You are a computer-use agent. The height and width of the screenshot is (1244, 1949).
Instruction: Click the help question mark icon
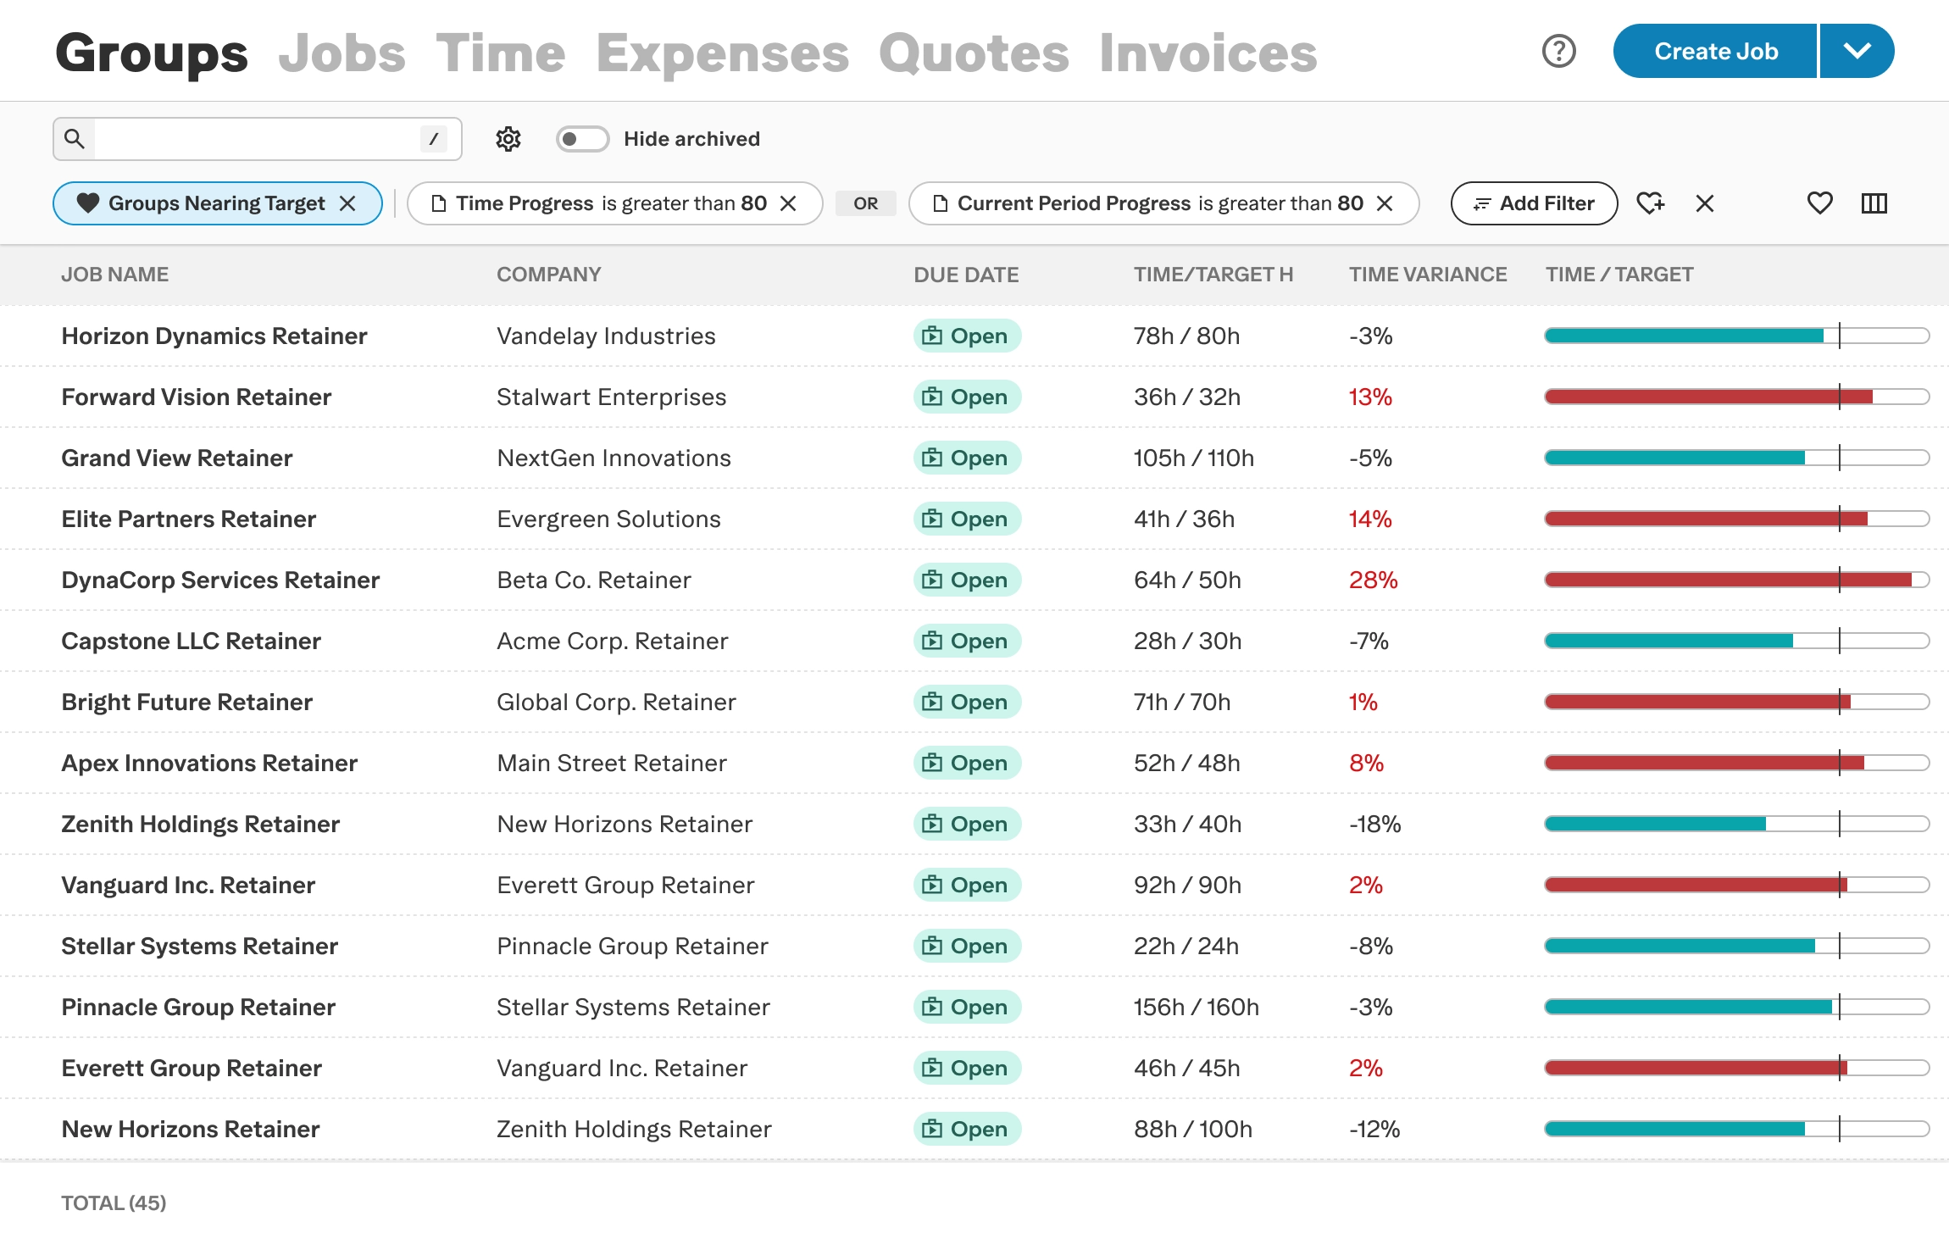point(1558,52)
